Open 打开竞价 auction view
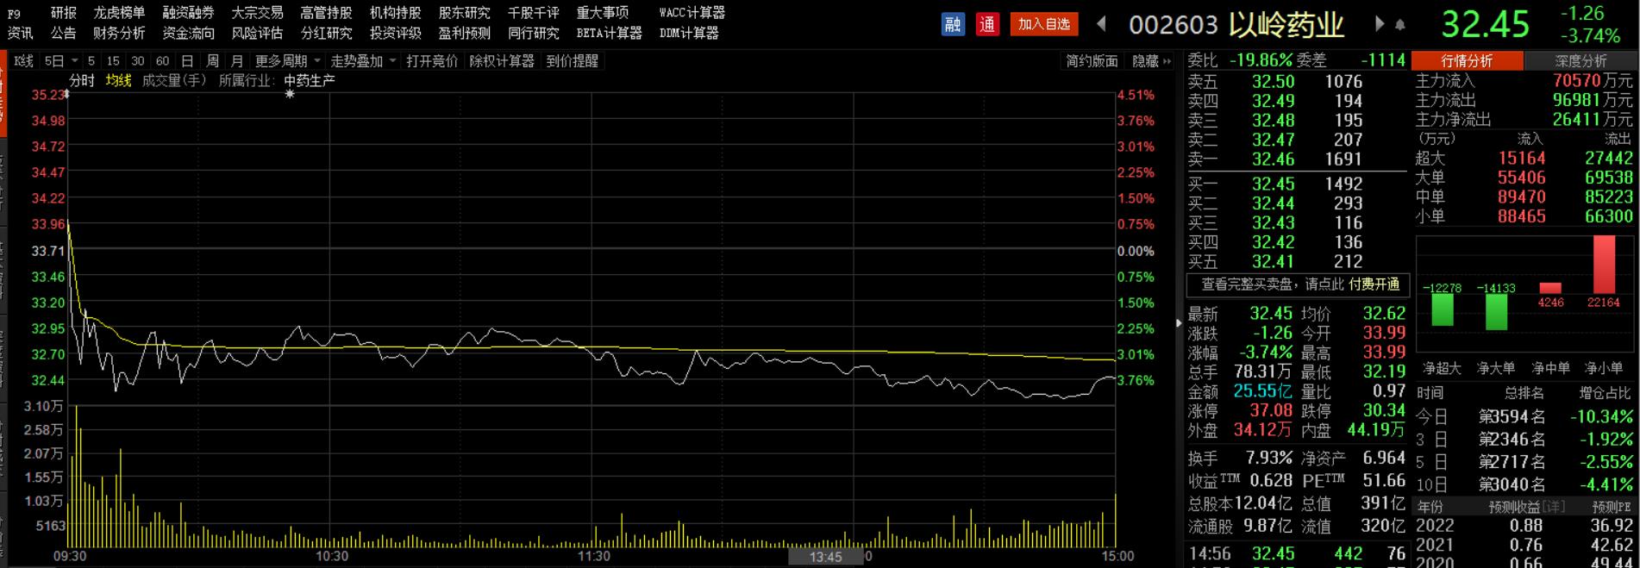This screenshot has width=1640, height=568. 432,61
